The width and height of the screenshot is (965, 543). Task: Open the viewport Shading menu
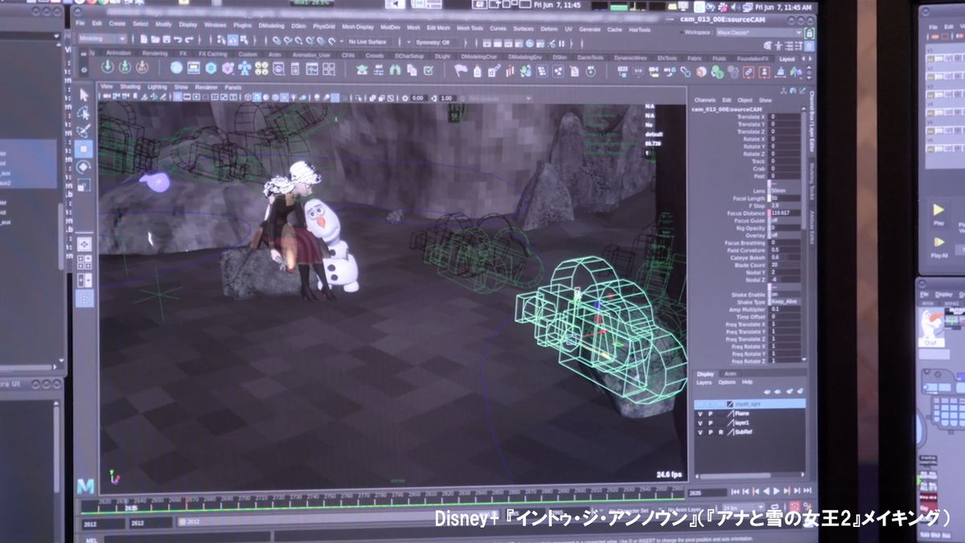(129, 86)
